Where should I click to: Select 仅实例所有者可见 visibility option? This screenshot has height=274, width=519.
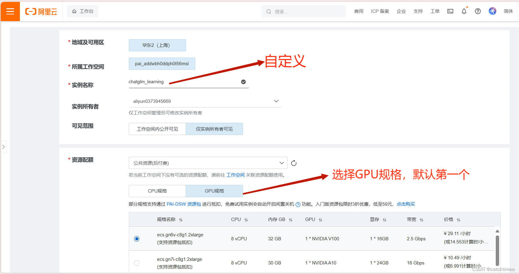214,129
